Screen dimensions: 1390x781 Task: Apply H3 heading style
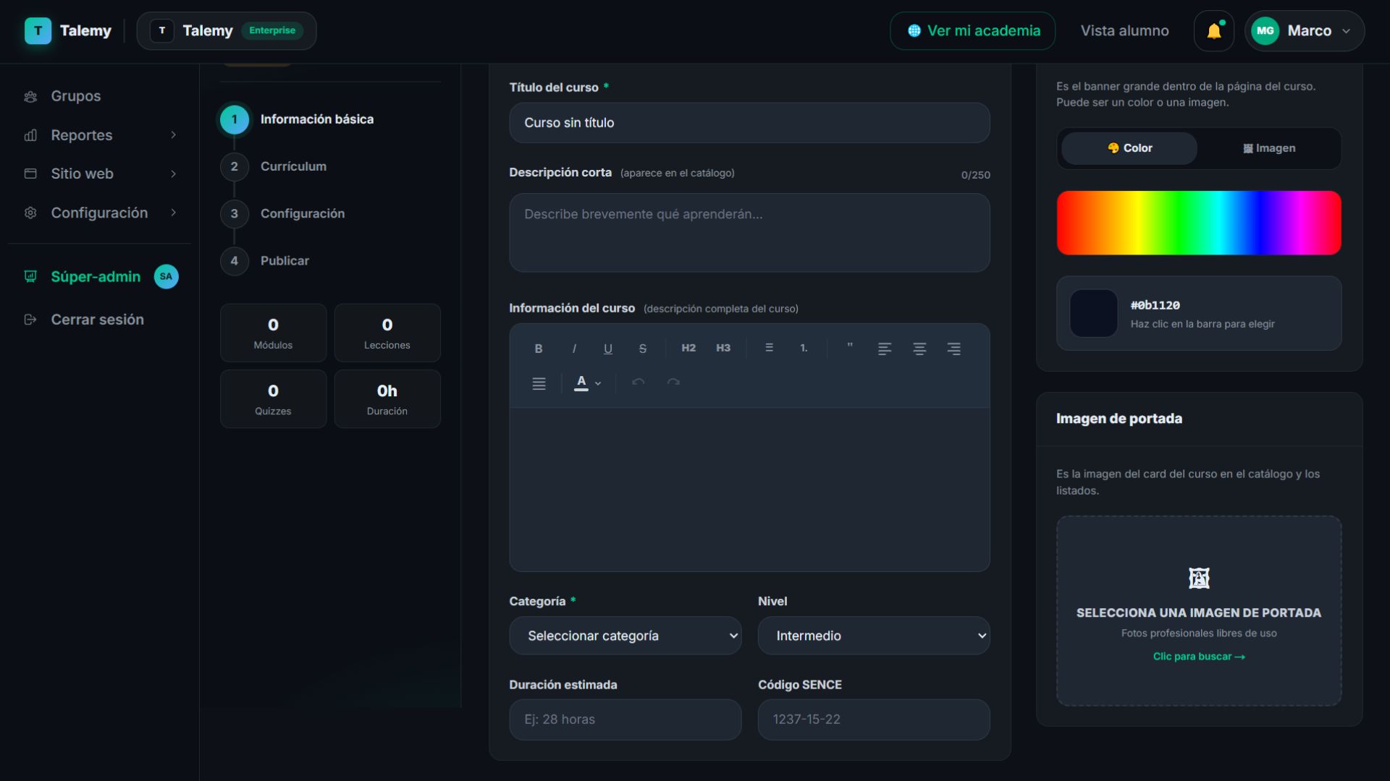[723, 349]
